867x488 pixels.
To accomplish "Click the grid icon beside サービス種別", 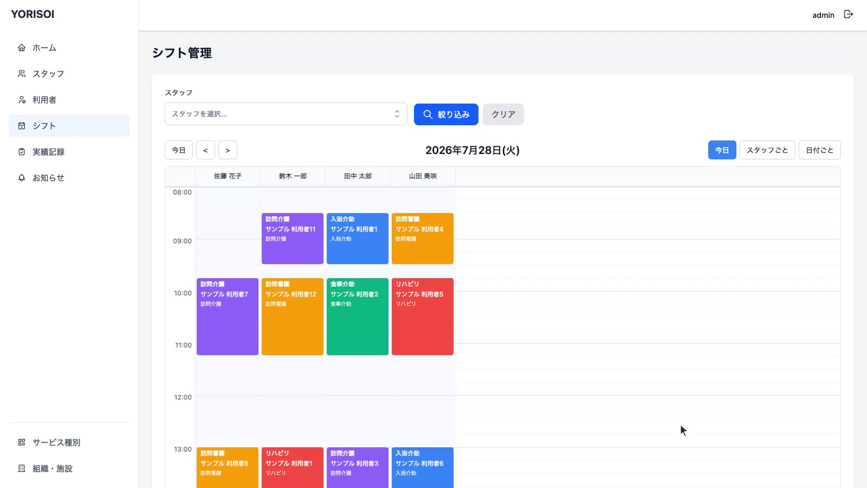I will pos(22,442).
